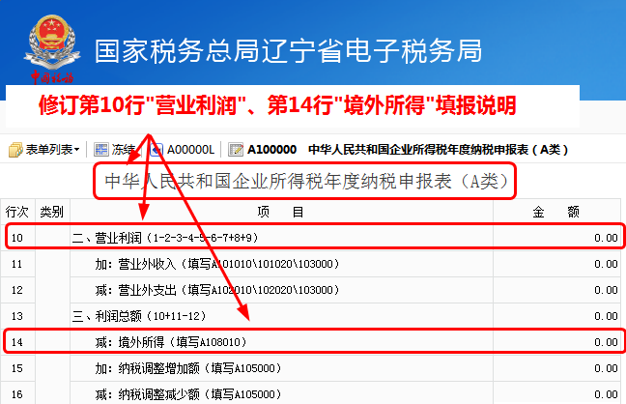Click the amount field for 营业外支出
This screenshot has width=626, height=404.
[x=557, y=290]
